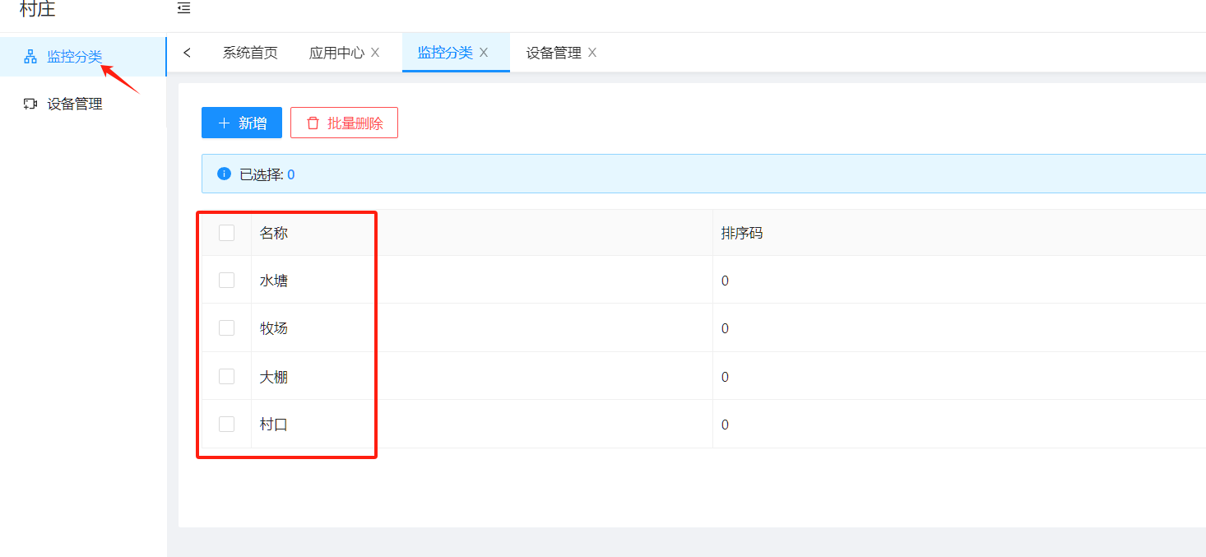Check the checkbox for 牧场 row
Image resolution: width=1206 pixels, height=557 pixels.
226,327
